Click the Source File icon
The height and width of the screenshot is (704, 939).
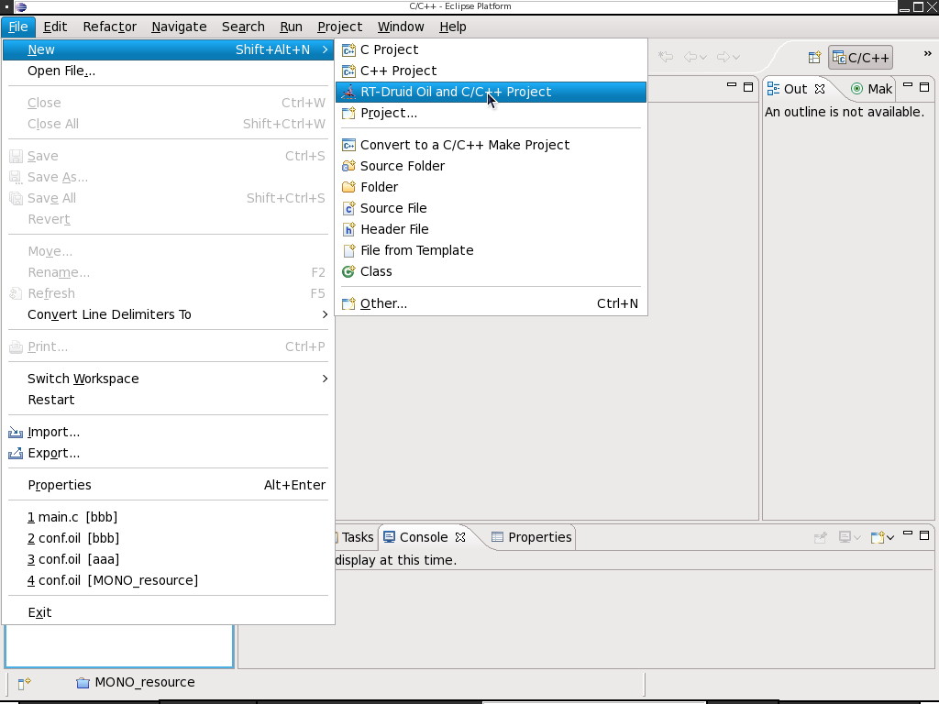[x=348, y=208]
